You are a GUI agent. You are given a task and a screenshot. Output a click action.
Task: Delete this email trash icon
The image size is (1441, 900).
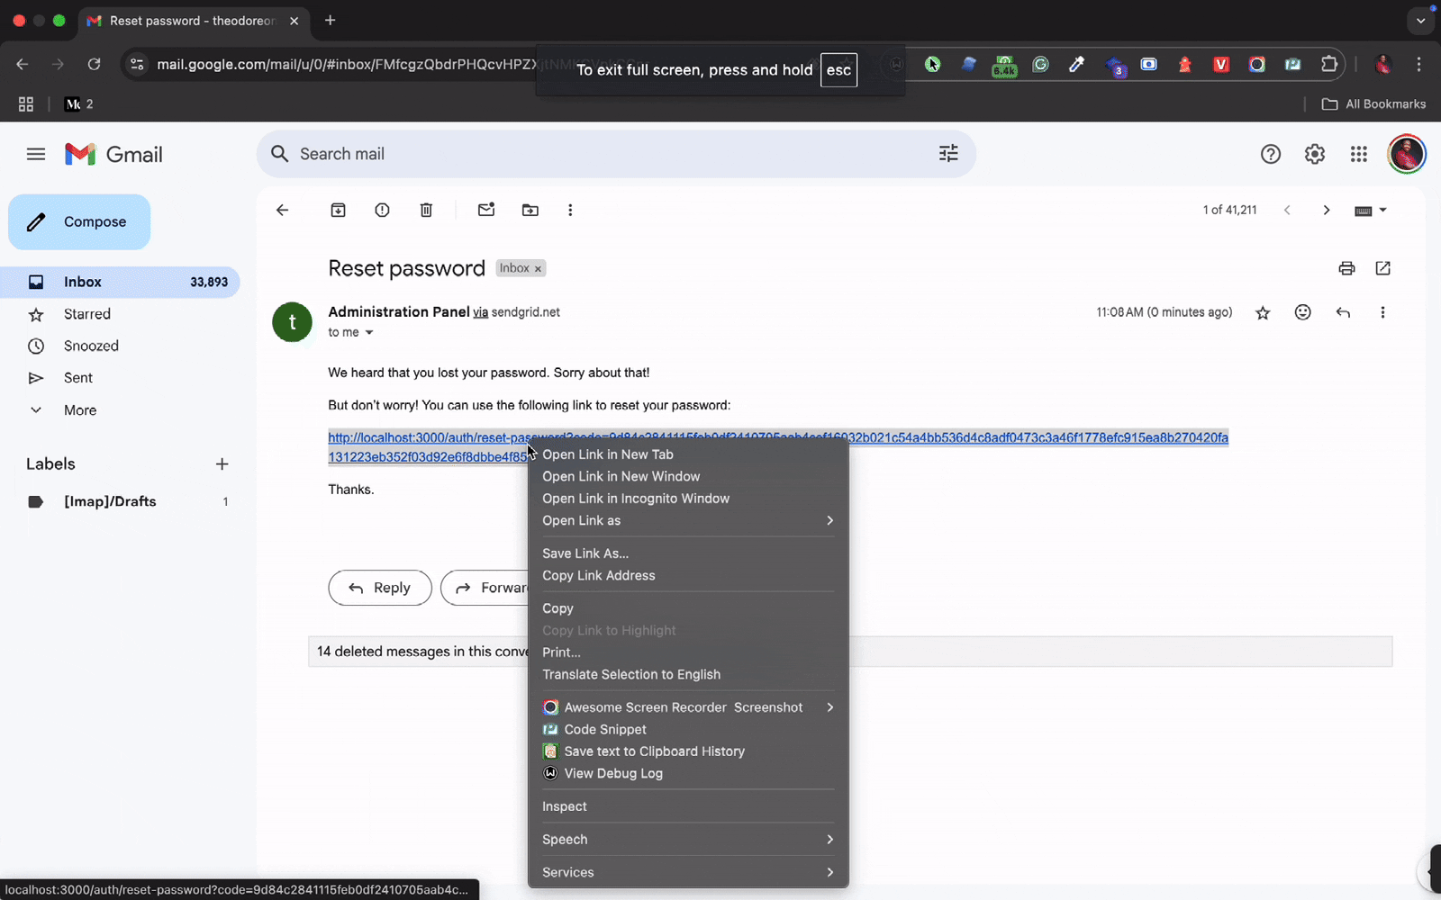click(x=426, y=210)
